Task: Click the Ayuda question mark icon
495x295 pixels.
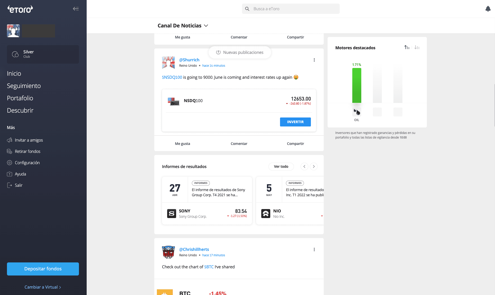Action: tap(10, 174)
